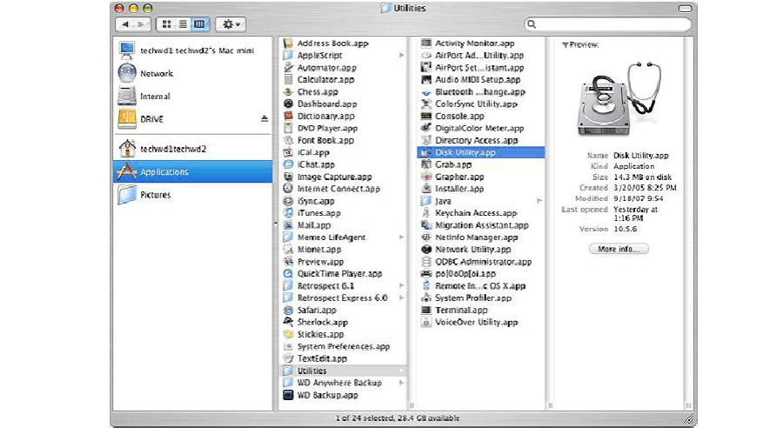Collapse the Preview disclosure triangle
Screen dimensions: 777x428
(565, 44)
